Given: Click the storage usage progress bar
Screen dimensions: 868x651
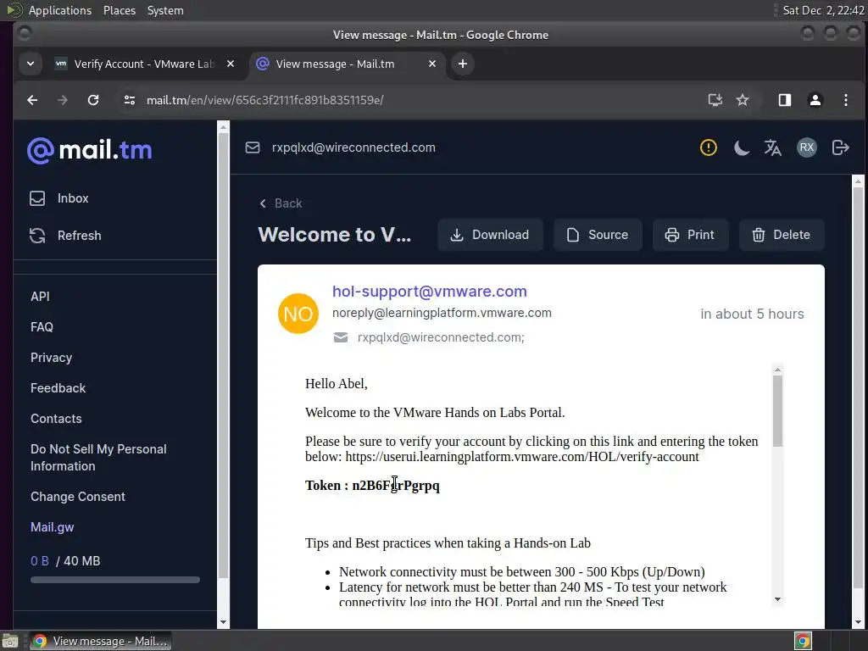Looking at the screenshot, I should (x=115, y=580).
